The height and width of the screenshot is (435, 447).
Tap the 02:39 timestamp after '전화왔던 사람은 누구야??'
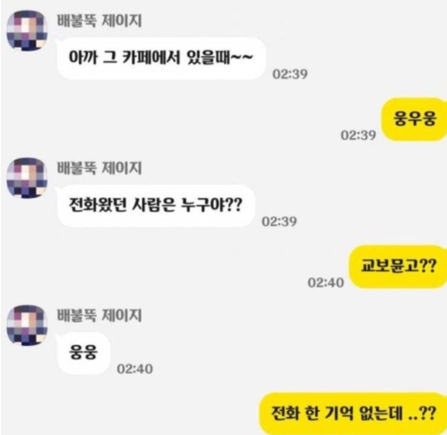[x=279, y=222]
